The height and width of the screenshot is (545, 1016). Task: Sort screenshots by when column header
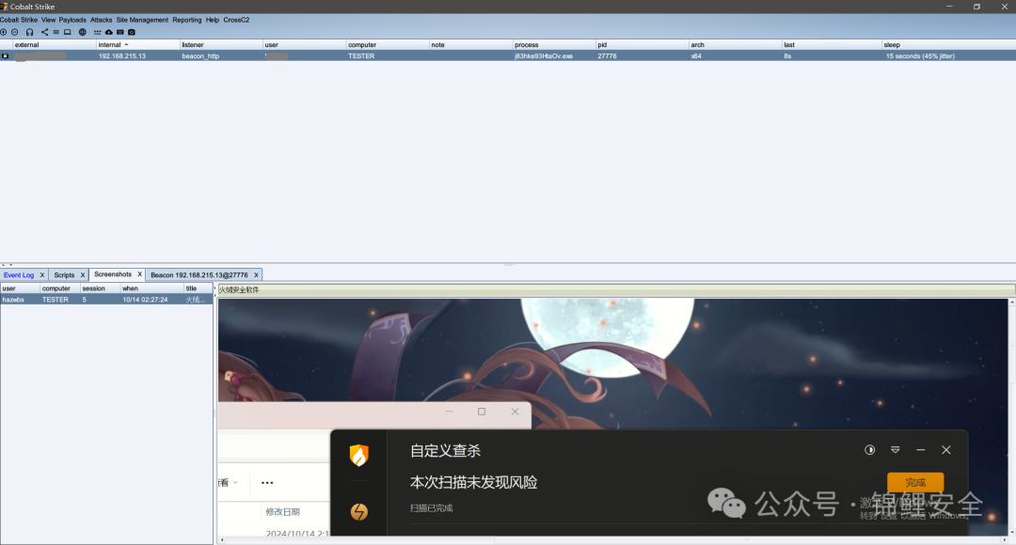(x=151, y=288)
